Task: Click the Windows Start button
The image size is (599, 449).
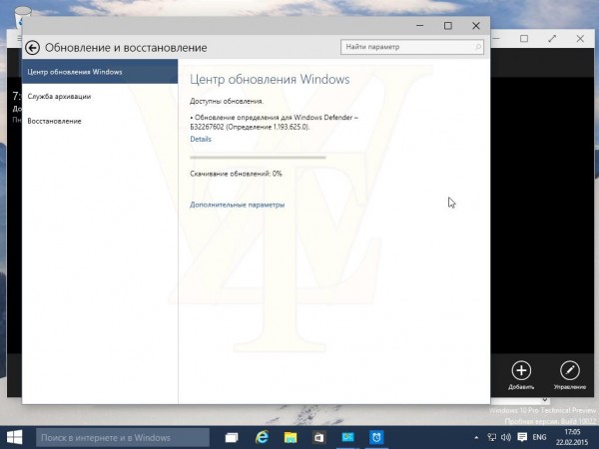Action: coord(16,437)
